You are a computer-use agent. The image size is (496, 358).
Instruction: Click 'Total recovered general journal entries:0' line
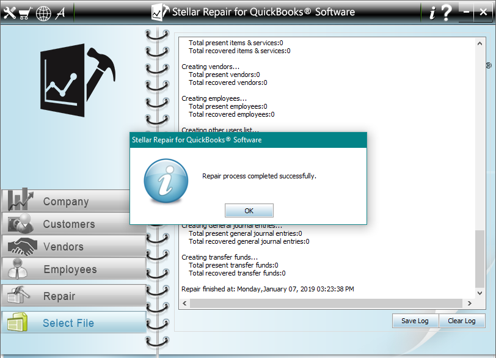[249, 241]
